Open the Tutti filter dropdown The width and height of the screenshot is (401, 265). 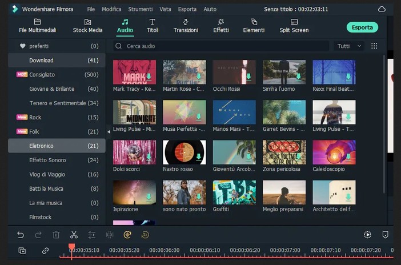point(349,46)
